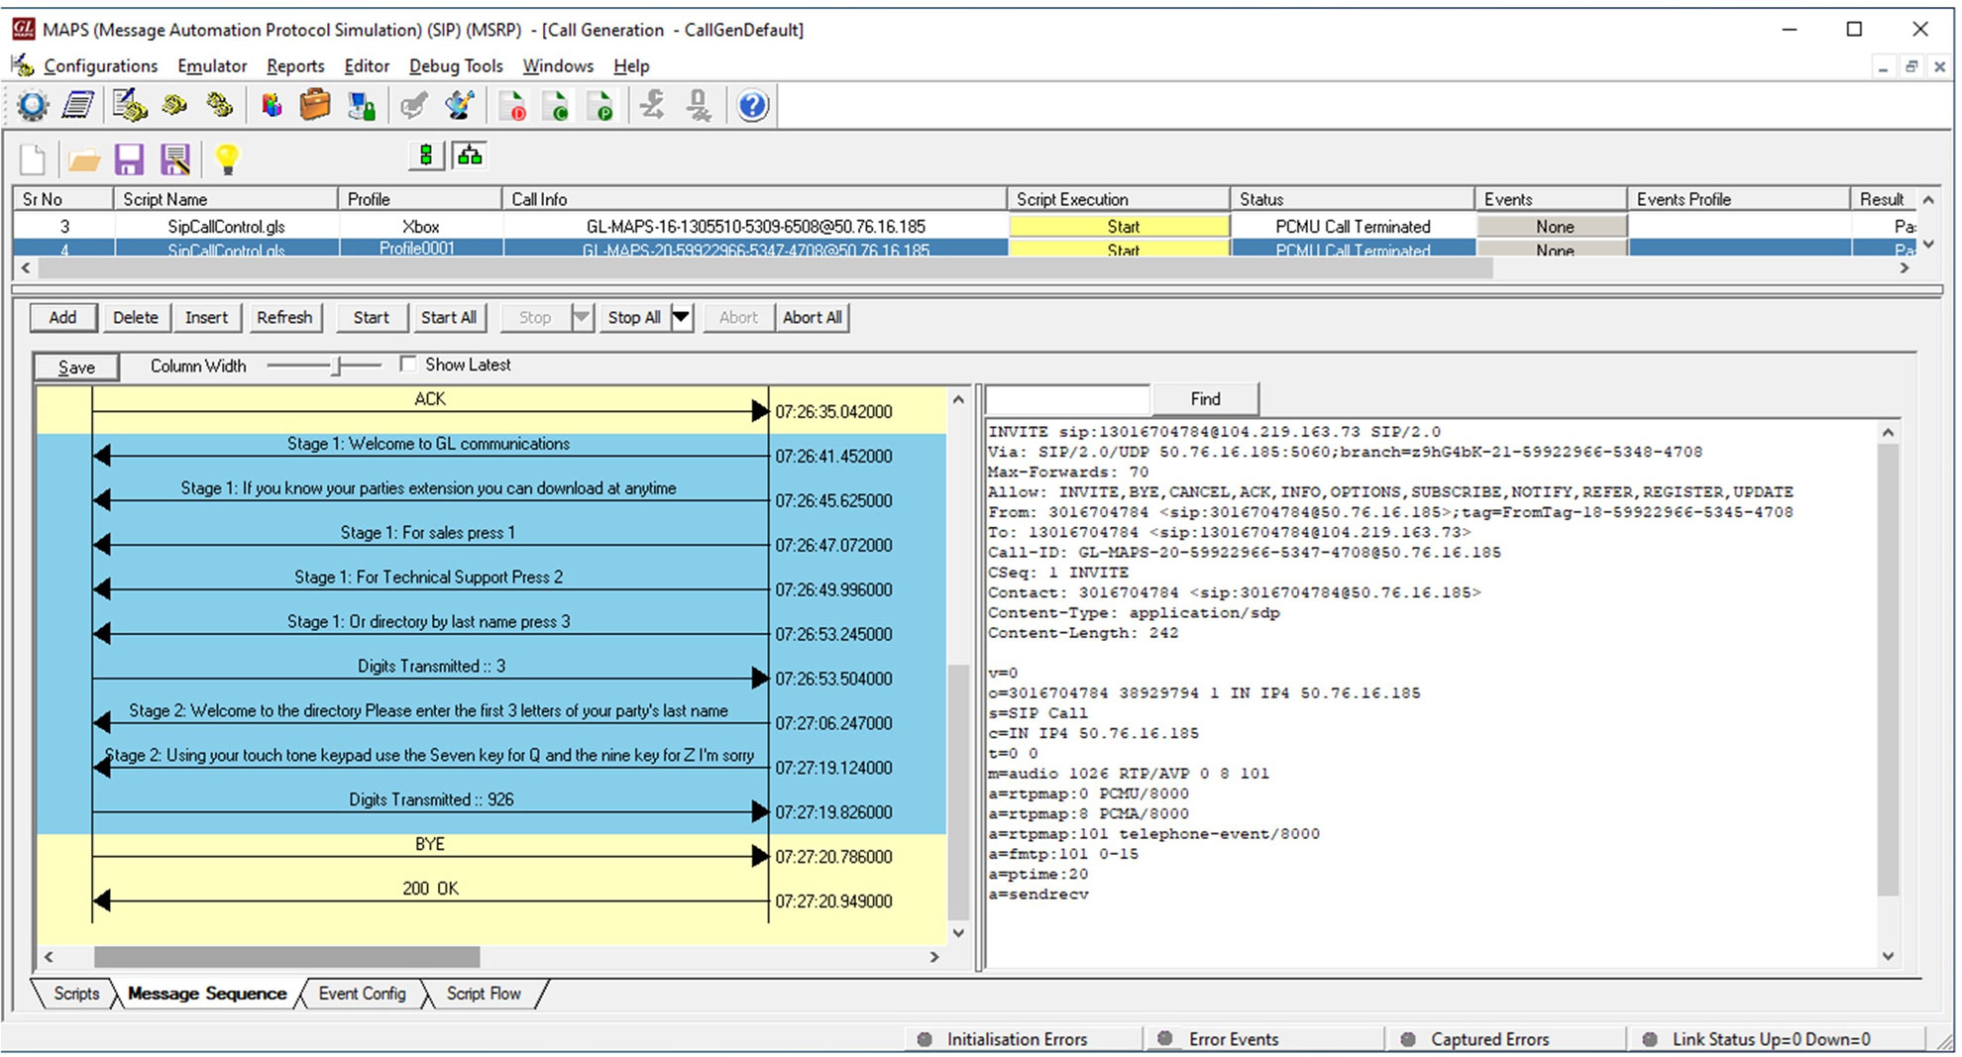This screenshot has height=1057, width=1962.
Task: Open the Emulator menu
Action: (x=212, y=65)
